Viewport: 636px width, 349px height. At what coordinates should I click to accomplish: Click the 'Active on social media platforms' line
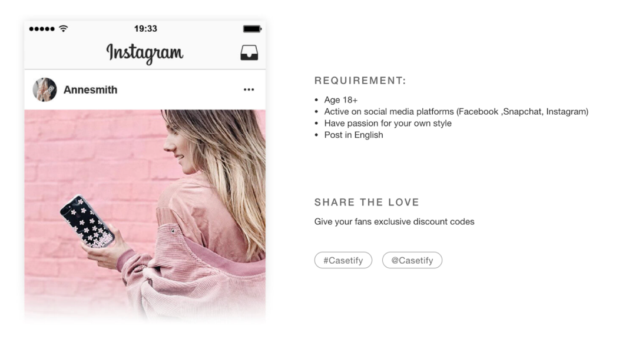456,111
